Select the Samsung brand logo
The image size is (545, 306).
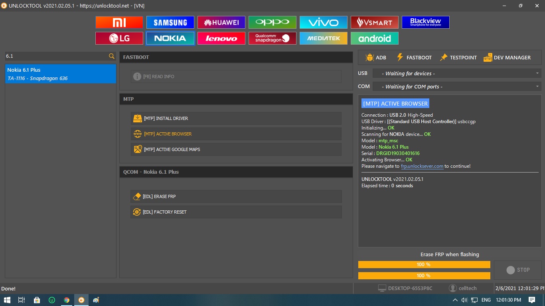click(x=170, y=22)
